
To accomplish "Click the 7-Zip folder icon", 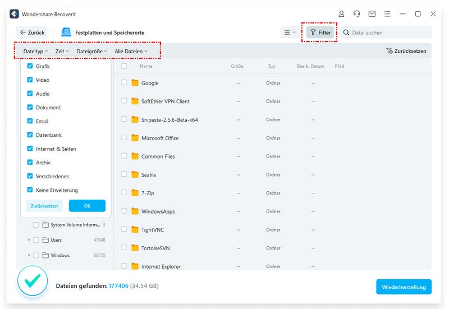I will (135, 192).
